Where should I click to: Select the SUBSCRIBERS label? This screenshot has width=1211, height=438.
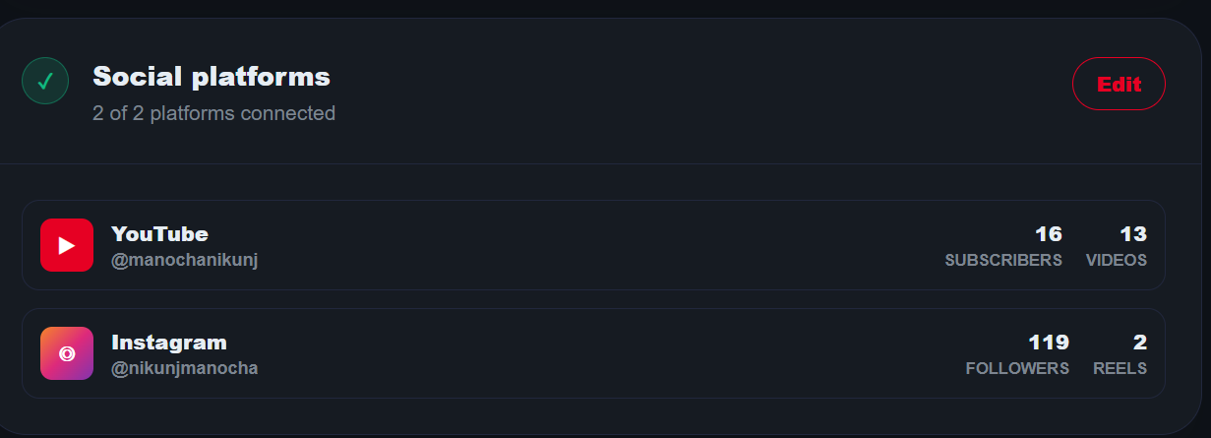click(1003, 261)
